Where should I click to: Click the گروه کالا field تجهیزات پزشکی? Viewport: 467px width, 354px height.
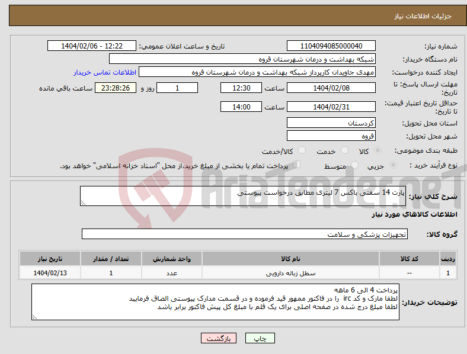[245, 234]
